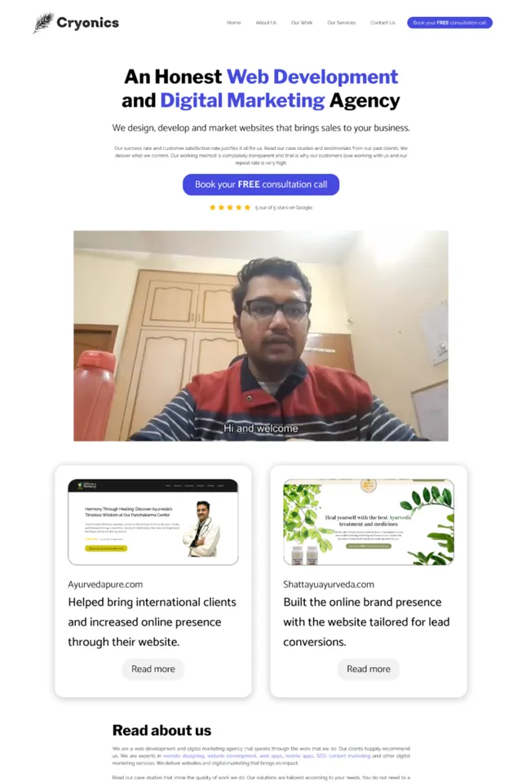
Task: Go to About Us page
Action: click(x=266, y=23)
